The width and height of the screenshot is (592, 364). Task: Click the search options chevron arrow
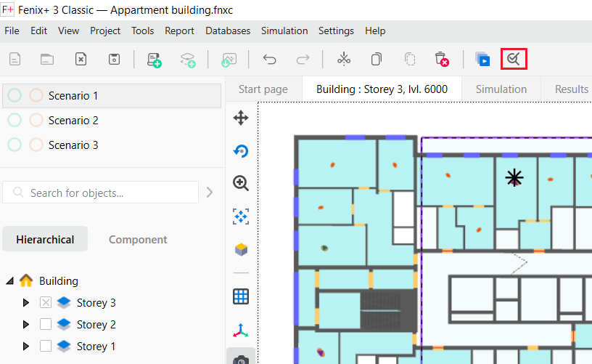(210, 193)
